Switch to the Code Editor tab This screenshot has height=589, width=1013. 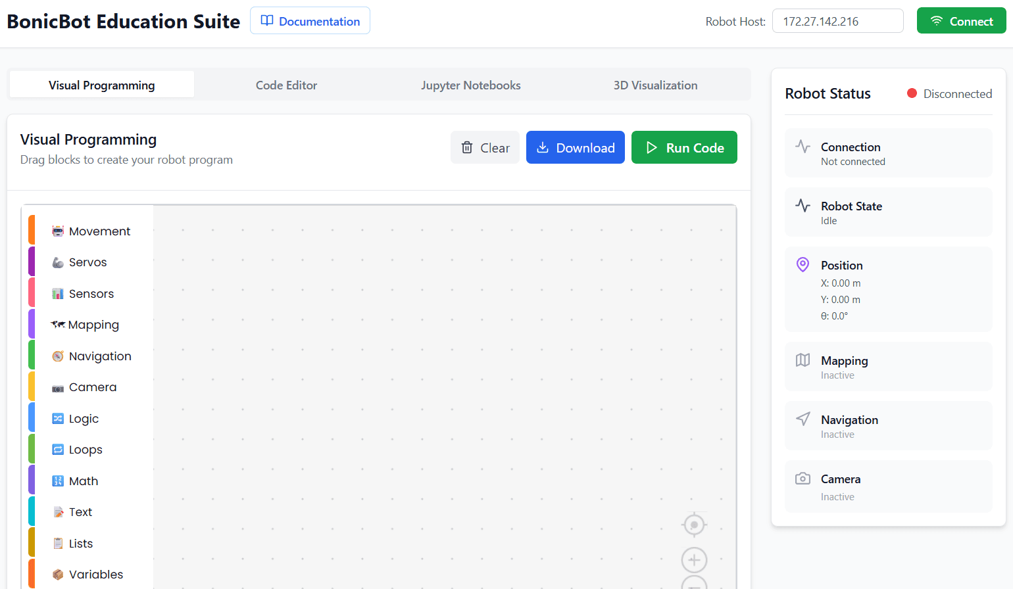[x=286, y=85]
